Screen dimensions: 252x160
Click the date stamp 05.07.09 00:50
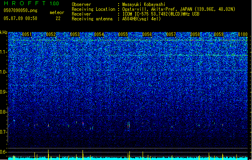(20, 18)
